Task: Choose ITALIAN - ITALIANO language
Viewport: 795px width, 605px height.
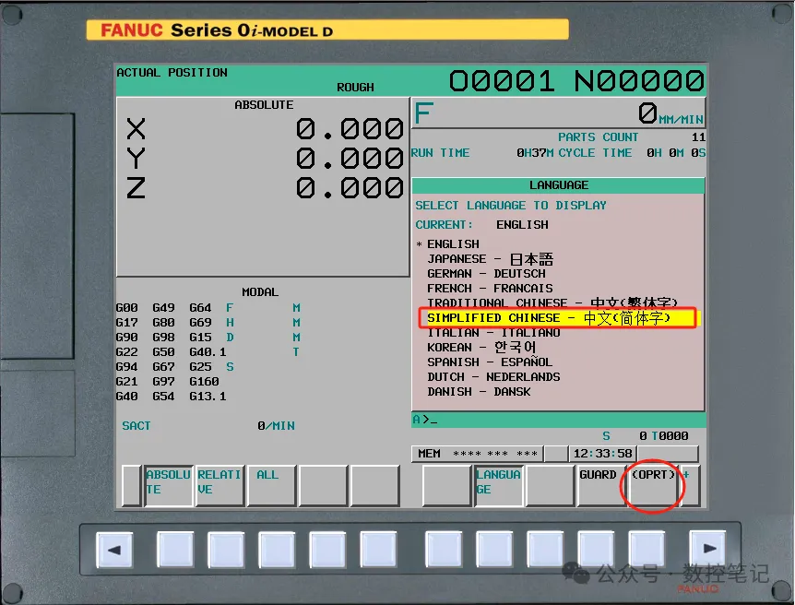Action: 493,333
